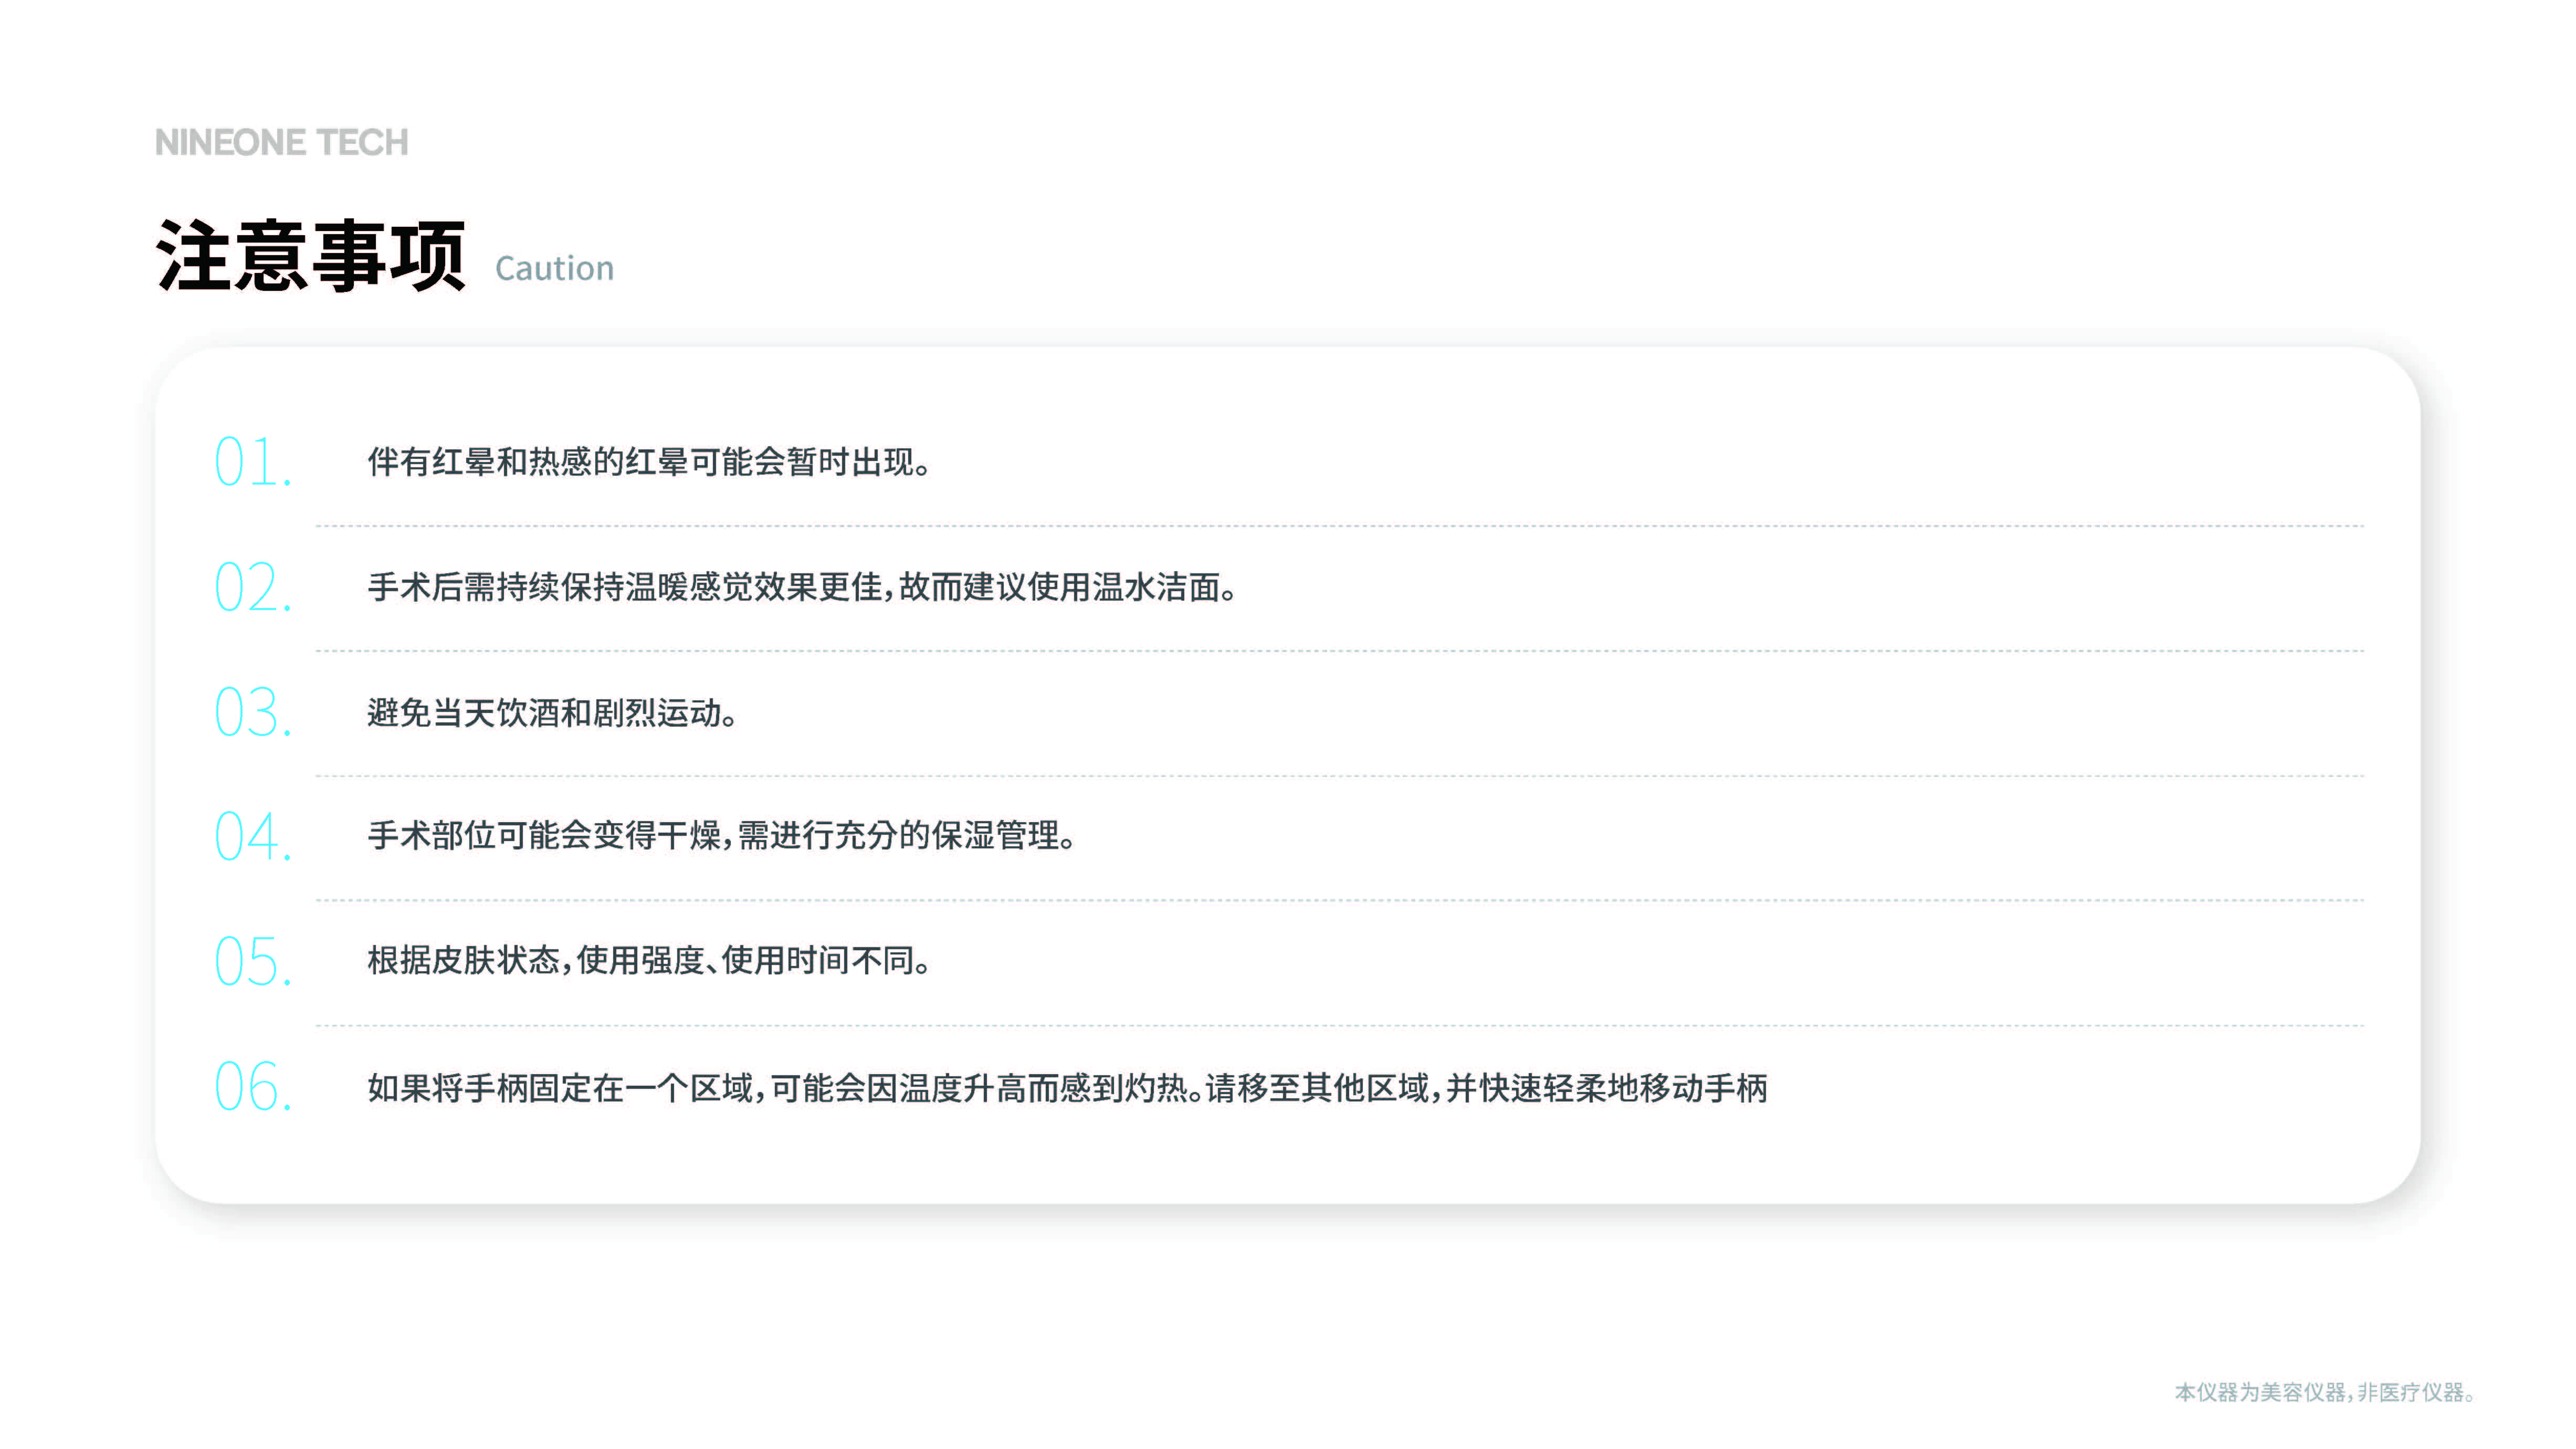The width and height of the screenshot is (2576, 1449).
Task: Click the line 根据皮肤状态,使用强度、使用时间不同
Action: (x=648, y=961)
